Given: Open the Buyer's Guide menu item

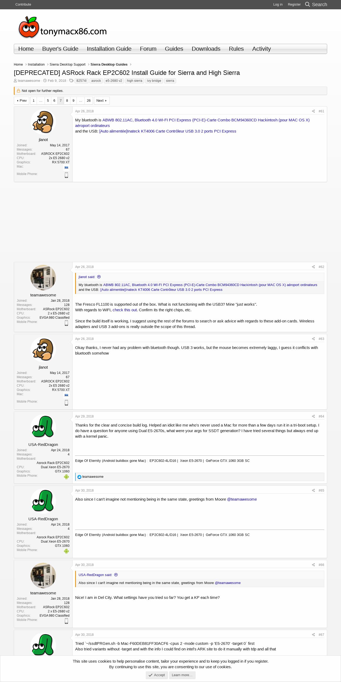Looking at the screenshot, I should 60,49.
